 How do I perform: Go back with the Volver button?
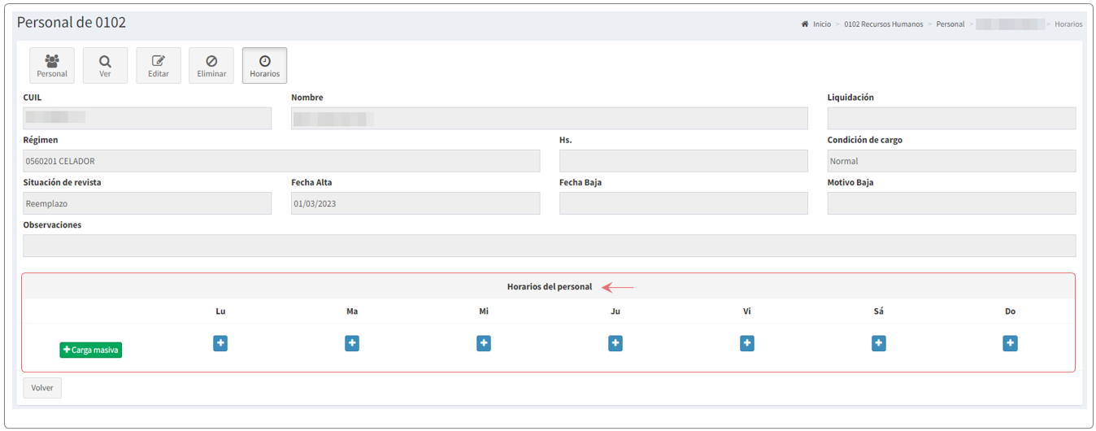(x=42, y=388)
